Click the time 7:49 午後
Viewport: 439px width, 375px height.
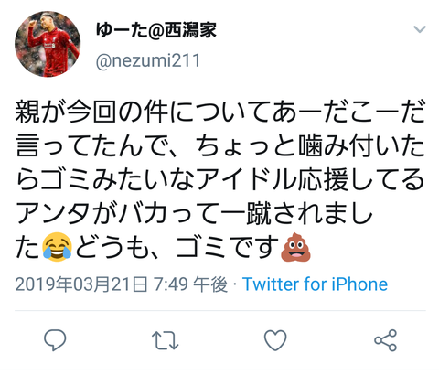(190, 284)
